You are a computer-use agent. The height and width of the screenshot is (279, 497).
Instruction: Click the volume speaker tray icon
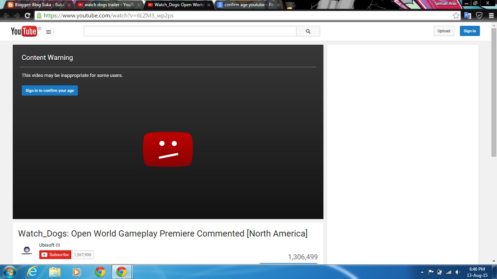click(x=457, y=272)
